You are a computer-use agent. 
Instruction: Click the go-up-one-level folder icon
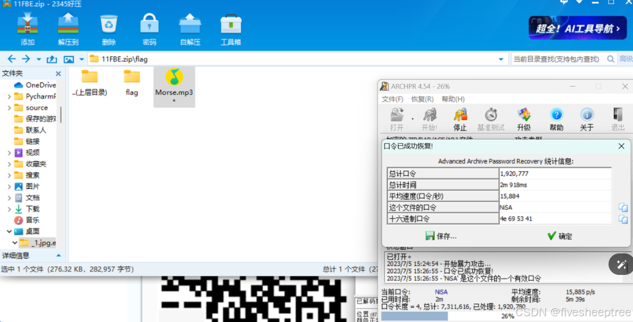pyautogui.click(x=52, y=59)
